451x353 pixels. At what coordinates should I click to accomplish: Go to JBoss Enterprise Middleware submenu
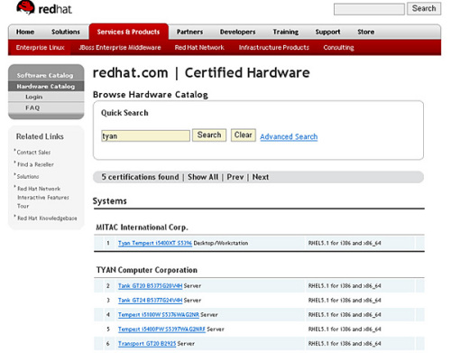pyautogui.click(x=120, y=48)
